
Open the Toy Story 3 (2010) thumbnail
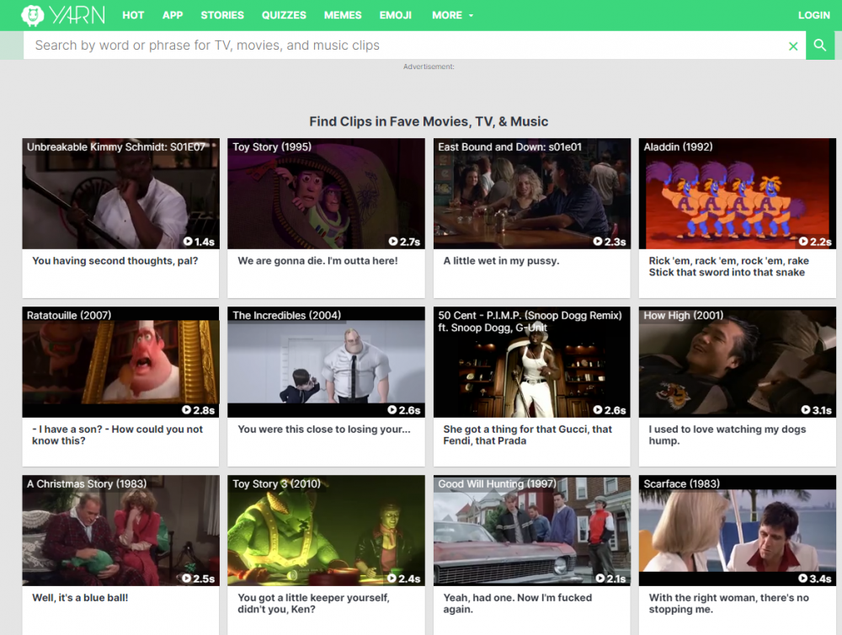click(x=326, y=531)
